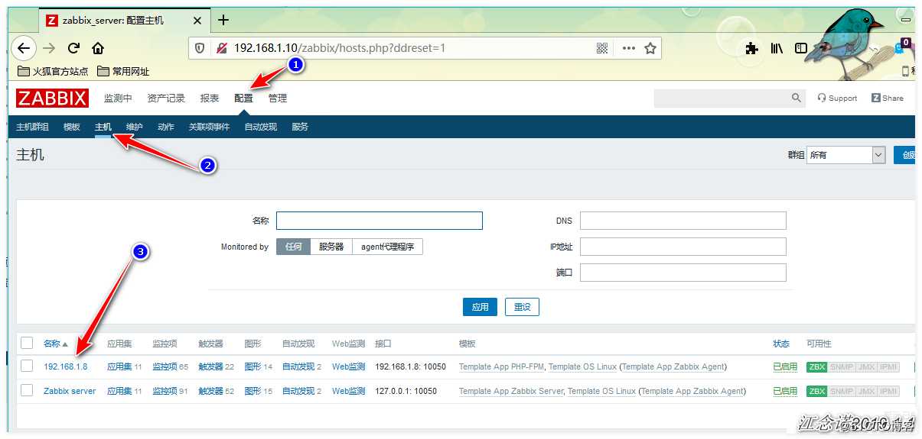
Task: Click the tracking protection shield icon
Action: pos(200,48)
